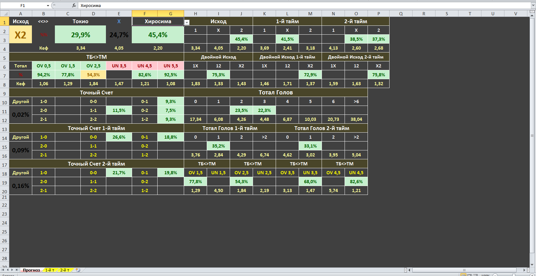Select the 72,9% cell
The width and height of the screenshot is (536, 276).
point(310,75)
